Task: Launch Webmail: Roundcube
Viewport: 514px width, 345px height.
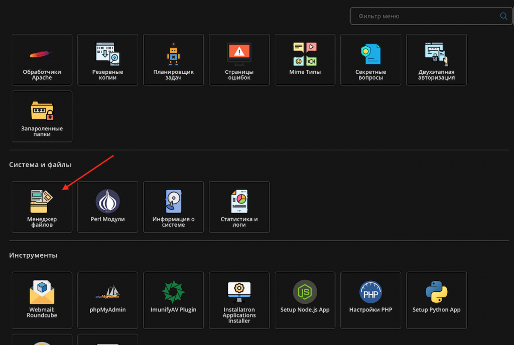Action: click(x=42, y=297)
